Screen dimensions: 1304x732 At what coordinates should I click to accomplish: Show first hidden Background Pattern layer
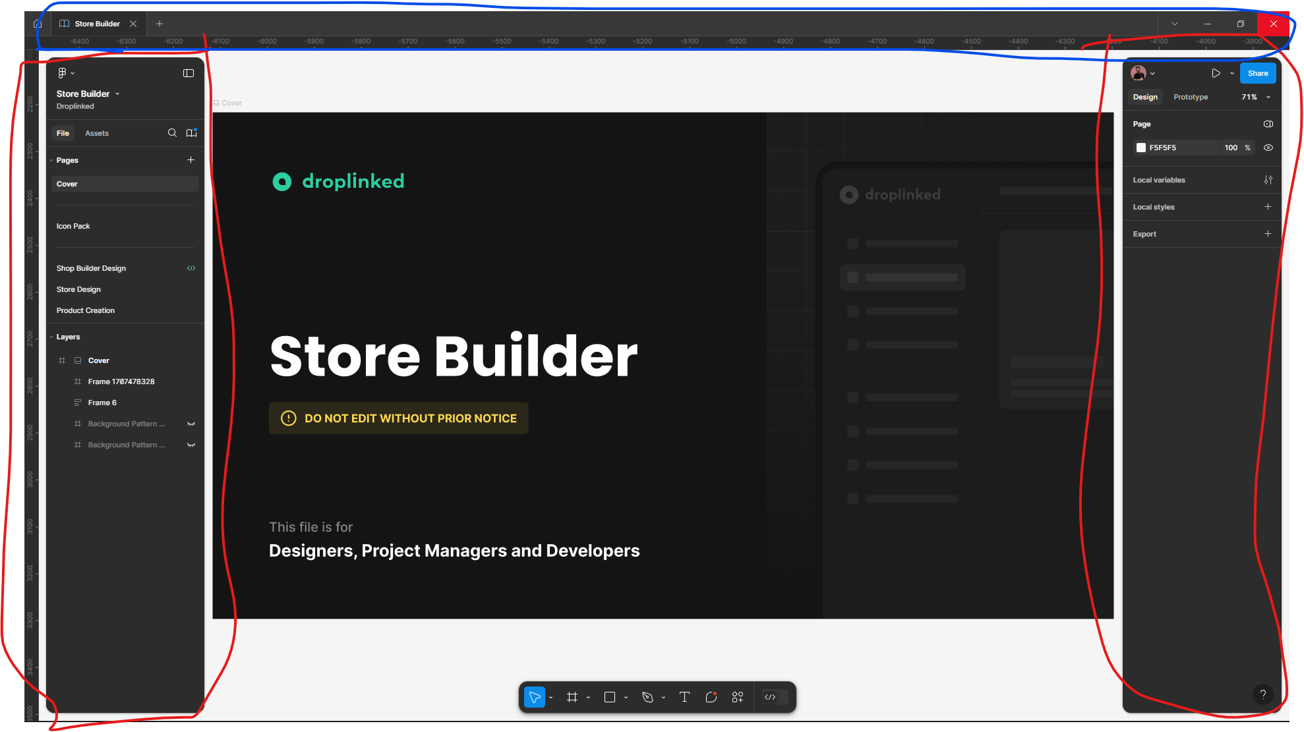tap(191, 424)
